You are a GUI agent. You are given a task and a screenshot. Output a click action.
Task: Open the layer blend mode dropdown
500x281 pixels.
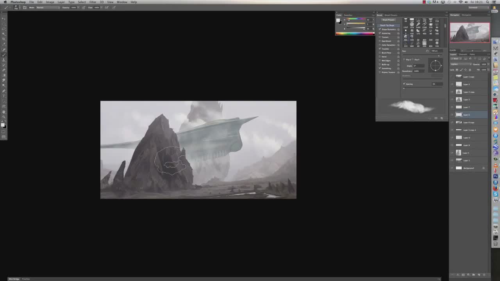click(x=461, y=64)
